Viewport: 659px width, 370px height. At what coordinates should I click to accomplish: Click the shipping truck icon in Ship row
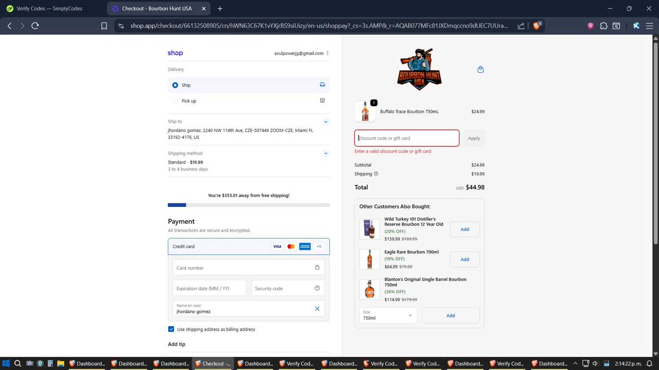(x=322, y=85)
